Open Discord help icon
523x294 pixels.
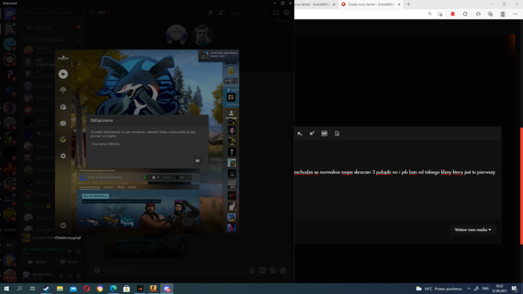click(287, 13)
